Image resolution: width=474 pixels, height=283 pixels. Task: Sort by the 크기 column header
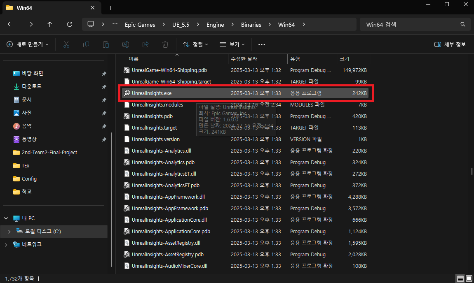click(353, 59)
